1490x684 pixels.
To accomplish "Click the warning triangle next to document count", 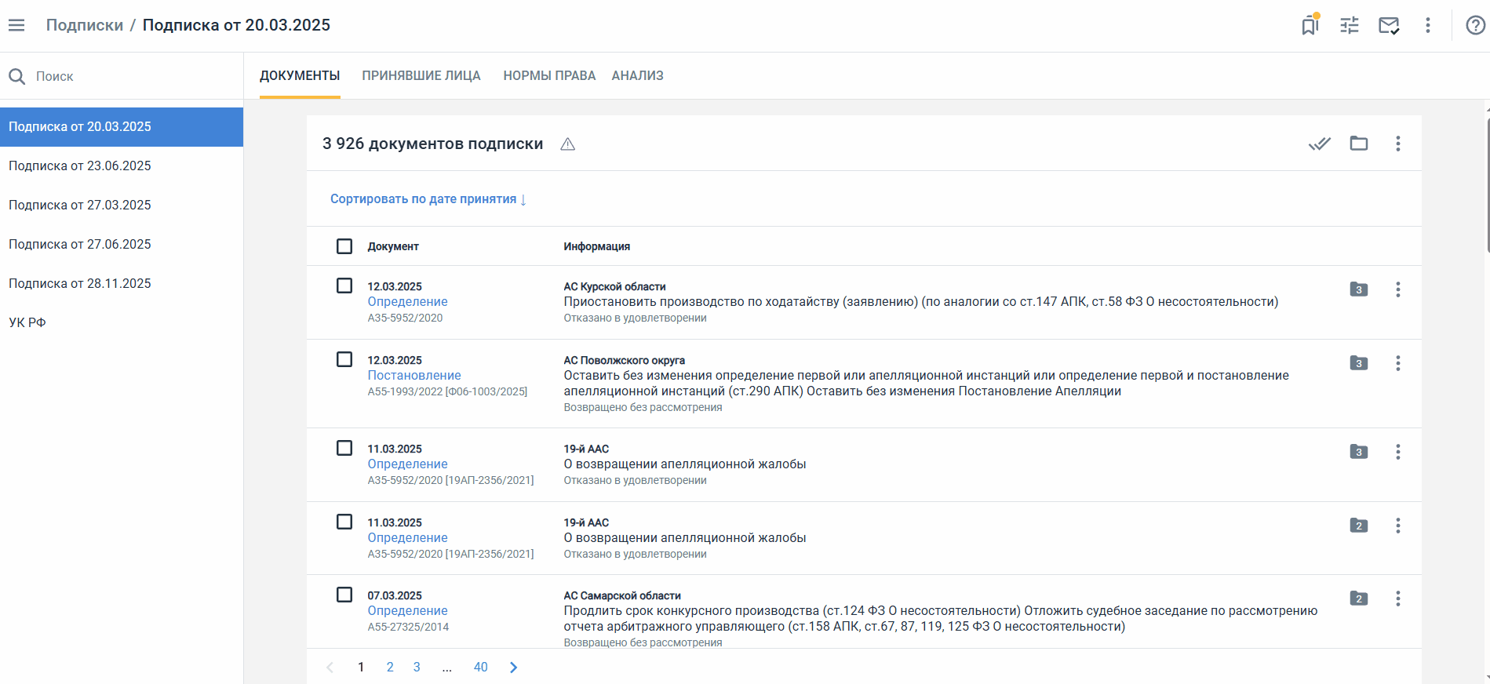I will (568, 144).
